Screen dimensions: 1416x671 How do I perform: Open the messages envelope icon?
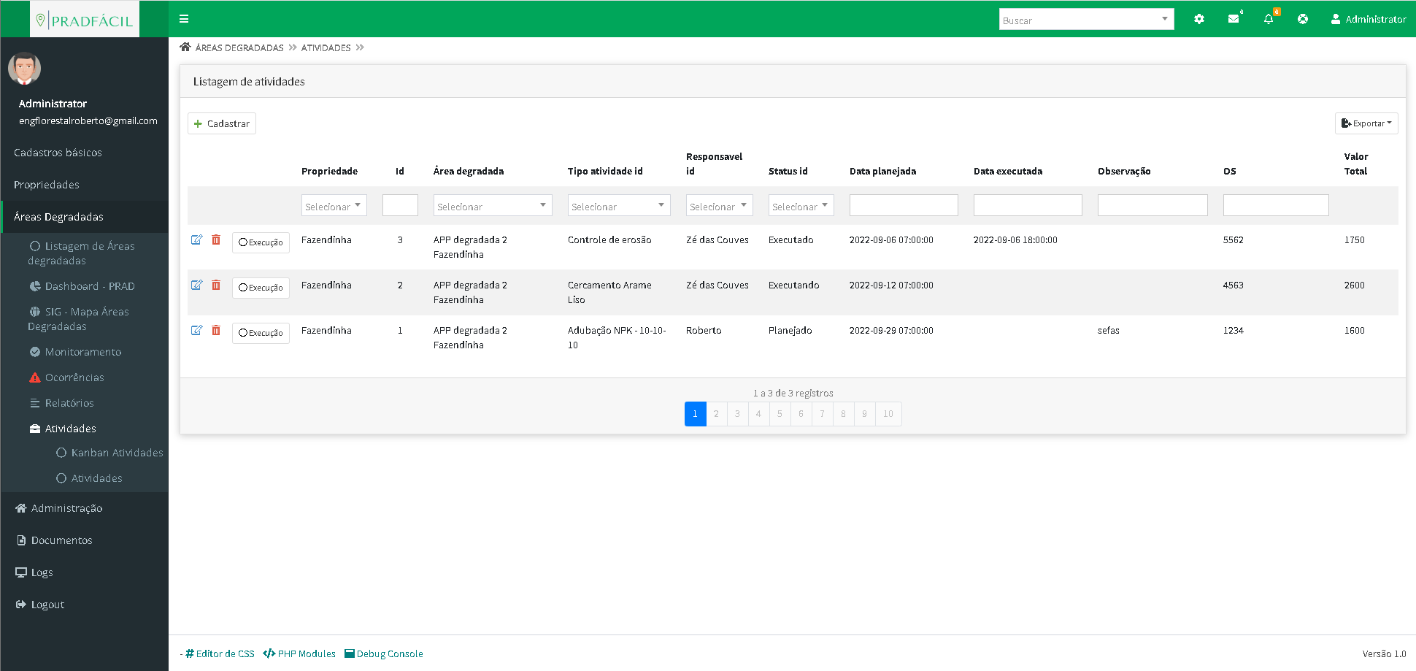[1234, 19]
